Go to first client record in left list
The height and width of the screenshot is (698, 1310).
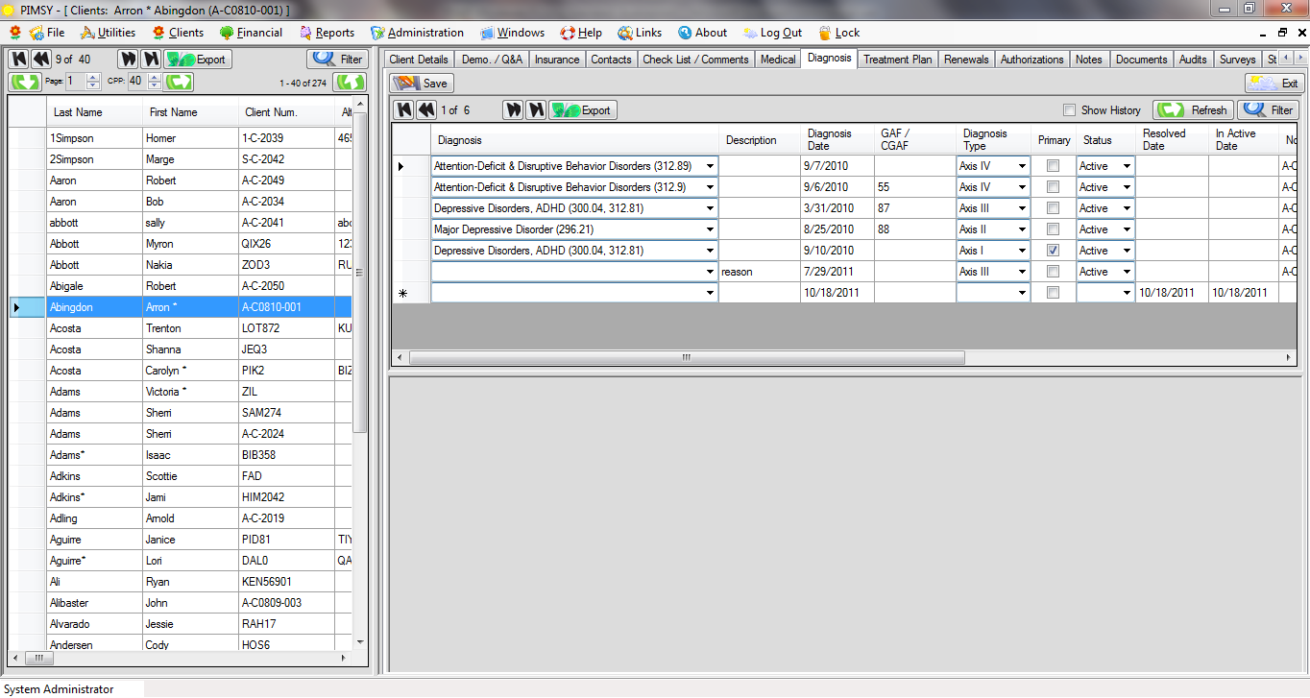tap(18, 59)
